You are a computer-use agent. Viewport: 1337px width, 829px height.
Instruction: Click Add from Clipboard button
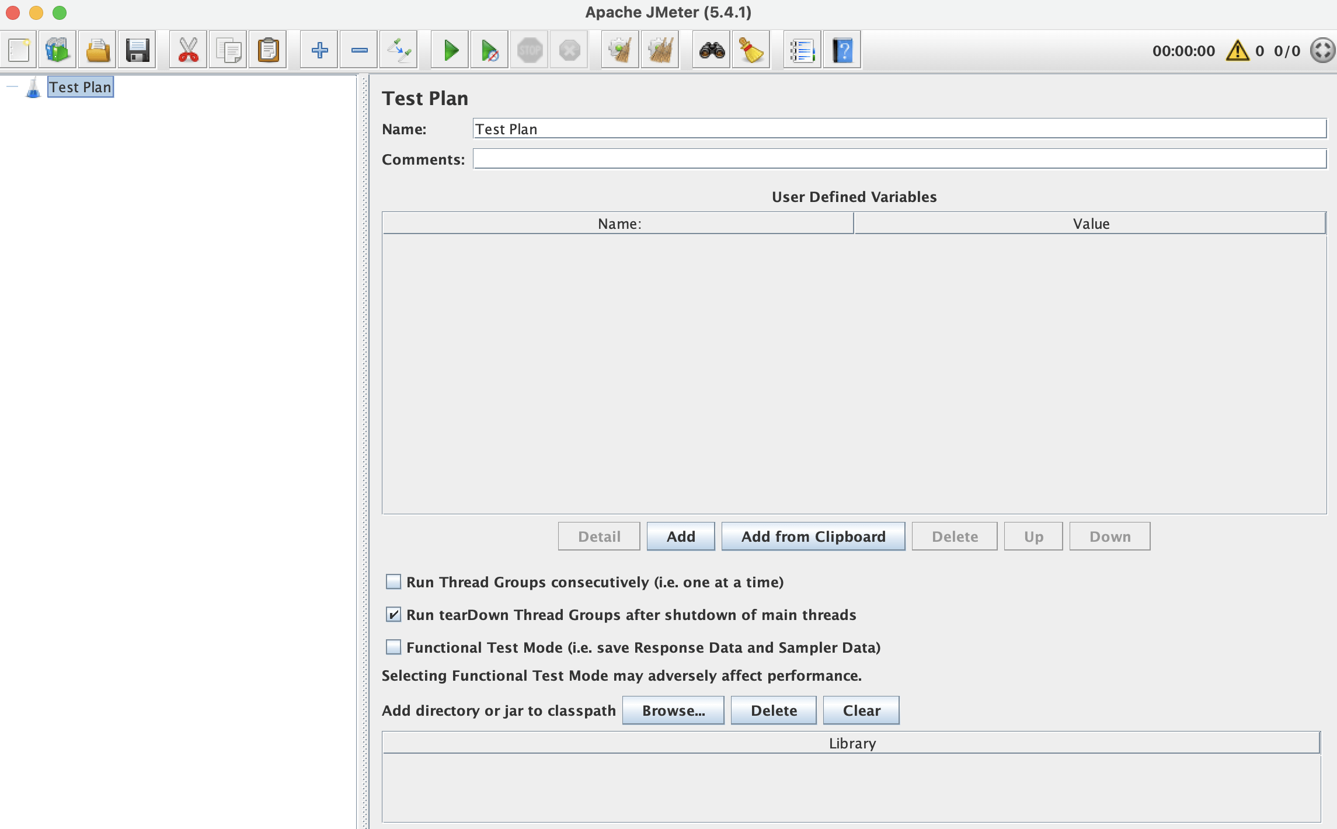click(x=813, y=537)
